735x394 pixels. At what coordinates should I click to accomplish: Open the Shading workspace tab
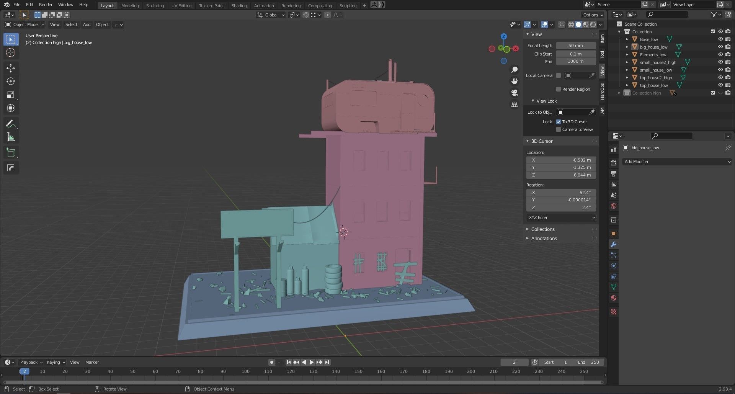[x=239, y=5]
